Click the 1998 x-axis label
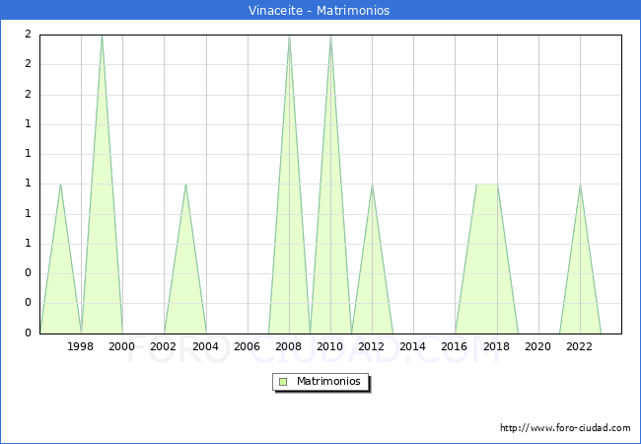 pyautogui.click(x=80, y=346)
